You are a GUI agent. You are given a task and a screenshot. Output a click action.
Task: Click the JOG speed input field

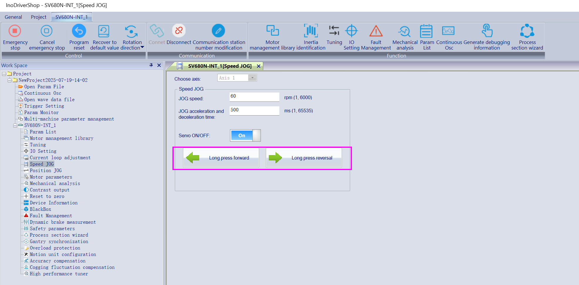click(254, 97)
